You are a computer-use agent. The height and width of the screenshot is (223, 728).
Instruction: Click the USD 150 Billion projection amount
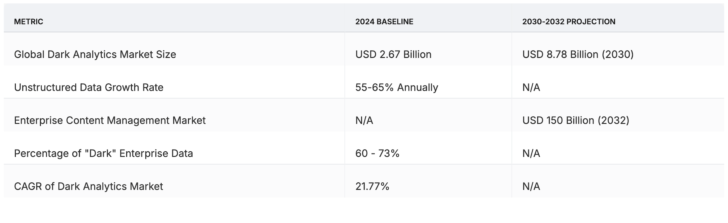pos(558,121)
